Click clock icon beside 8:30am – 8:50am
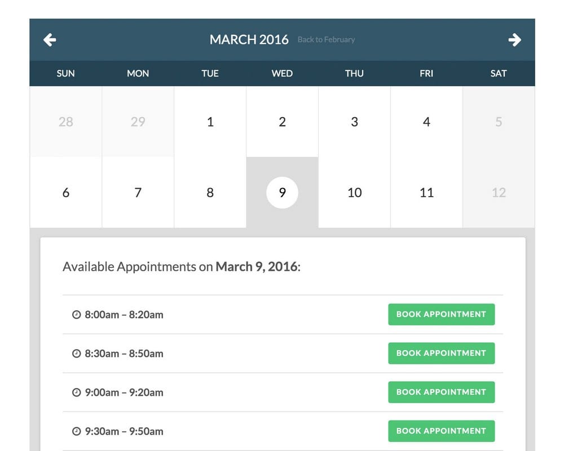The width and height of the screenshot is (564, 451). 76,354
